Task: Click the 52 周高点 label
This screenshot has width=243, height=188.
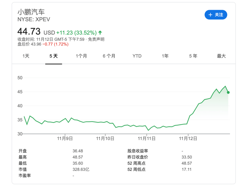Action: [x=136, y=163]
